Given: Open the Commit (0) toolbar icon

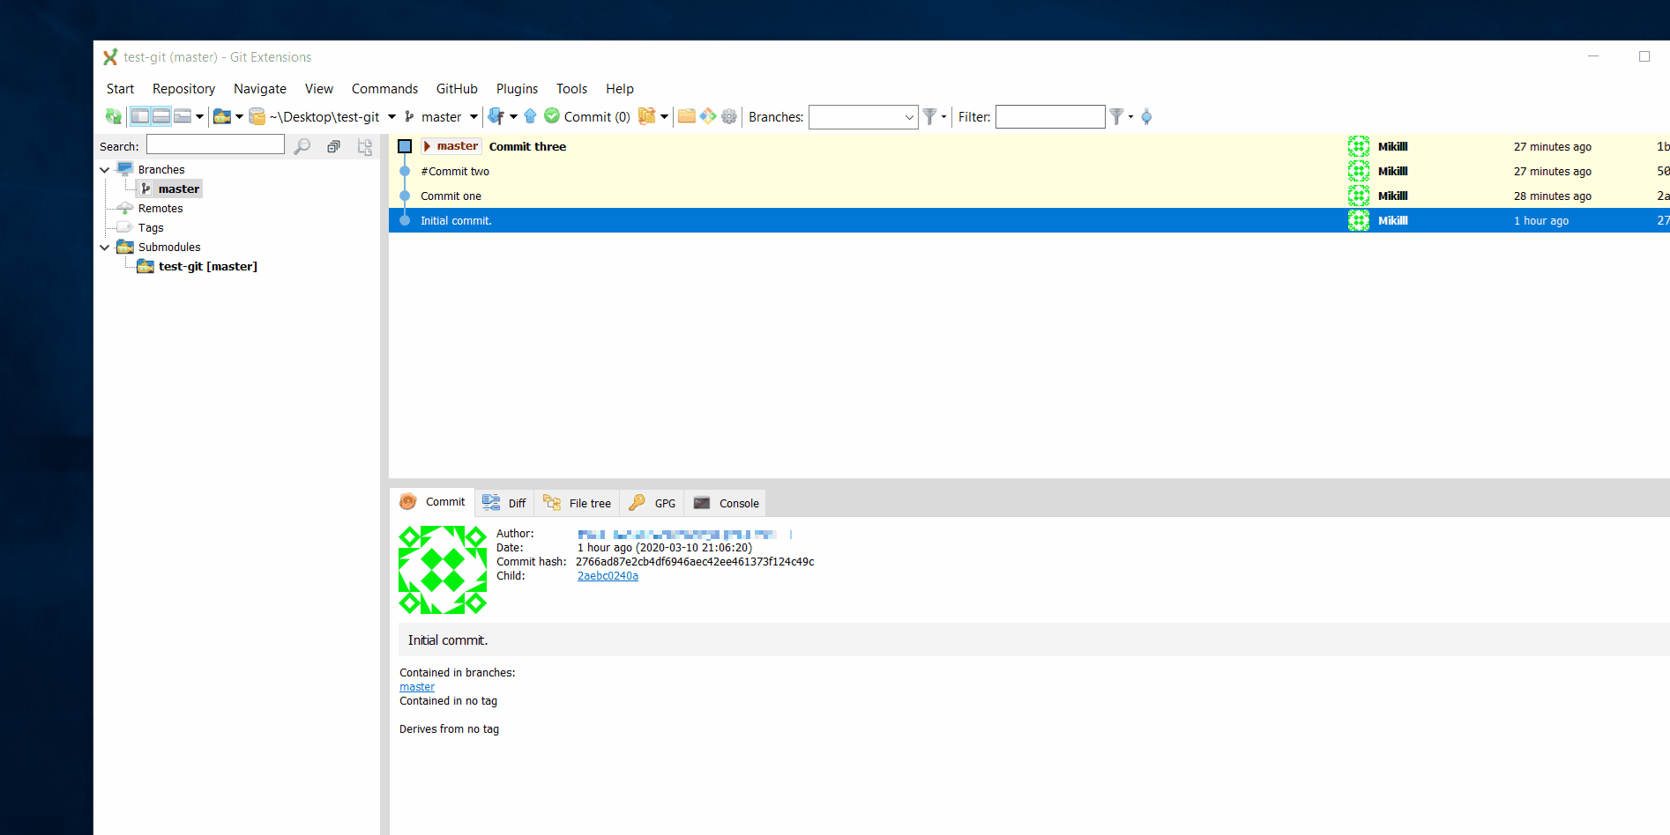Looking at the screenshot, I should (585, 116).
